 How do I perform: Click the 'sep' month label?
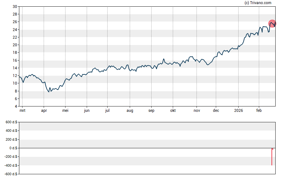[x=151, y=111]
